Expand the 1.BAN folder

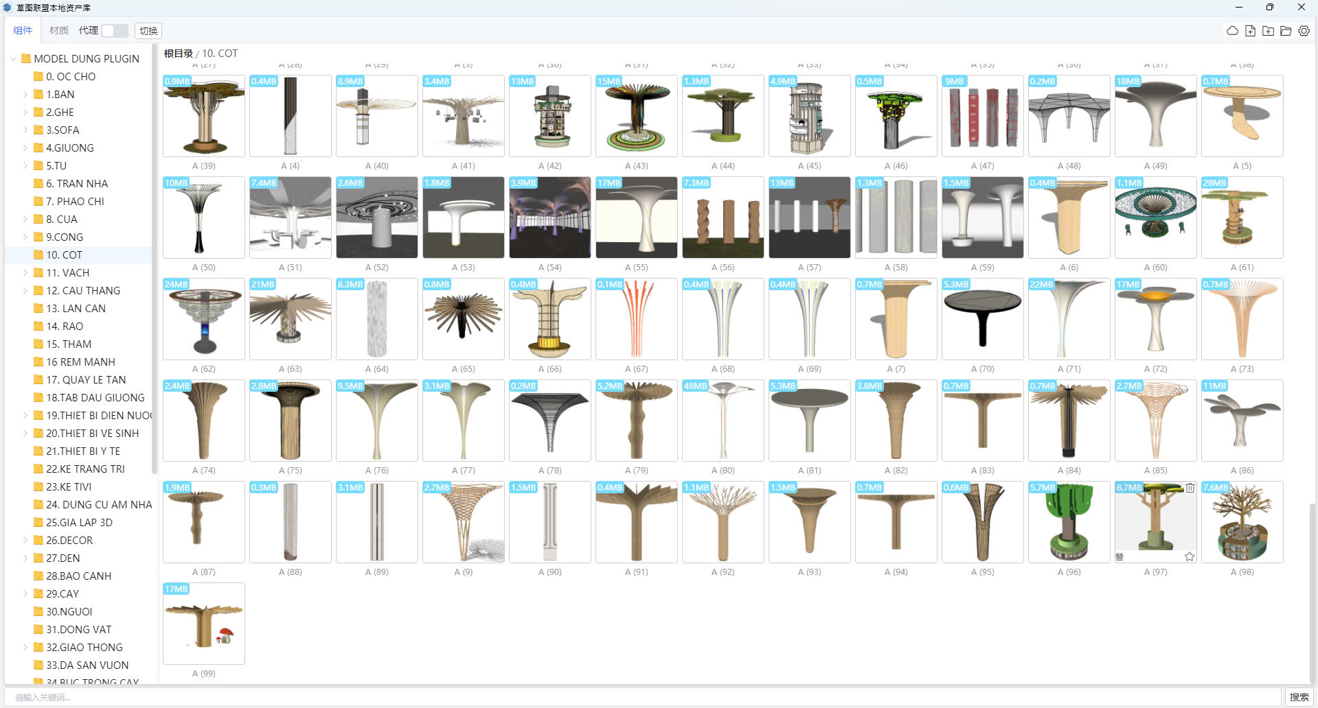click(25, 95)
